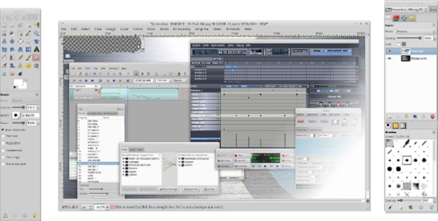Select the Paintbrush tool
The image size is (438, 221).
click(28, 58)
